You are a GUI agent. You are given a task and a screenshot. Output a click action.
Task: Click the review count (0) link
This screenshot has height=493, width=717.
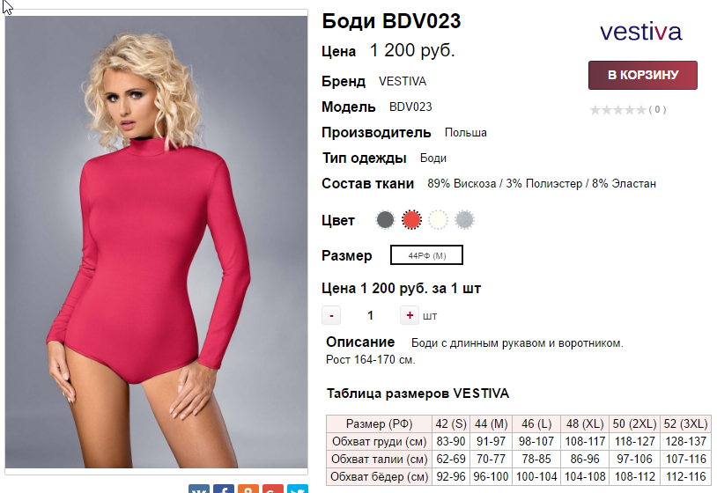pyautogui.click(x=658, y=110)
